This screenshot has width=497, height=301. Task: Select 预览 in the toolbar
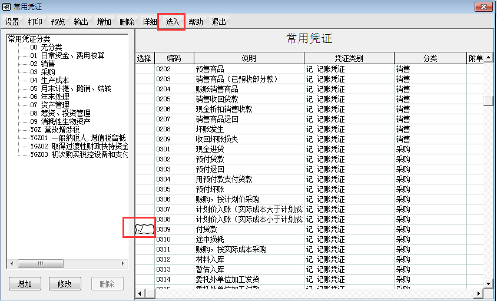[58, 22]
